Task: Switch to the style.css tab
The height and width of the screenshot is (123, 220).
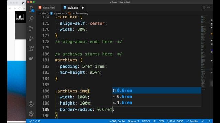Action: pyautogui.click(x=73, y=8)
